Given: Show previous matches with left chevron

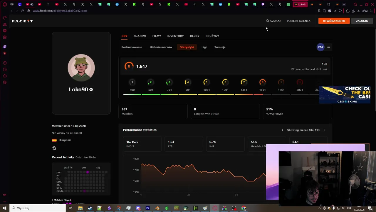Looking at the screenshot, I should pos(282,130).
